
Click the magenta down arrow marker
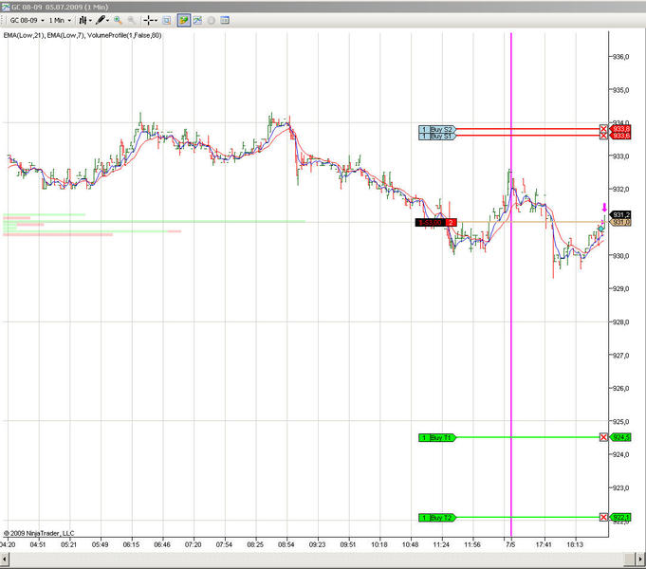pos(604,208)
